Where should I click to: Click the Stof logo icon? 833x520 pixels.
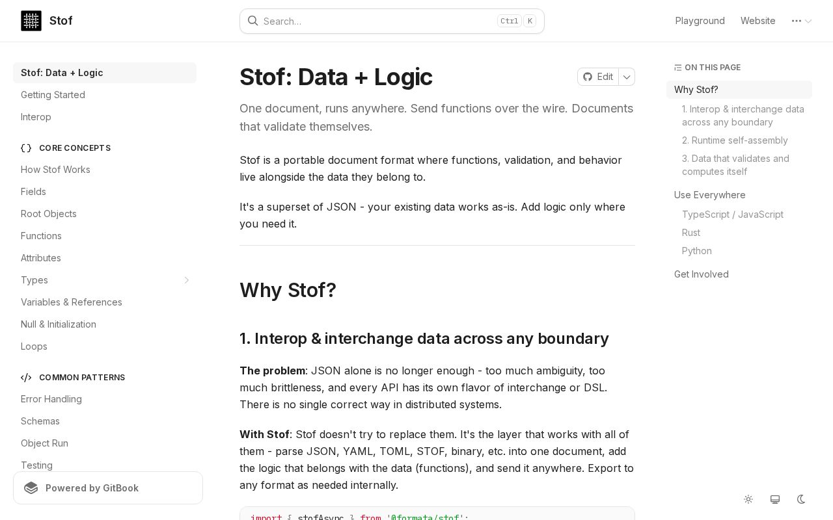[31, 21]
